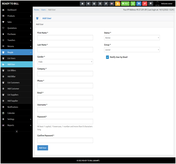Open the yellow warning alerts icon
This screenshot has height=164, width=176.
118,4
